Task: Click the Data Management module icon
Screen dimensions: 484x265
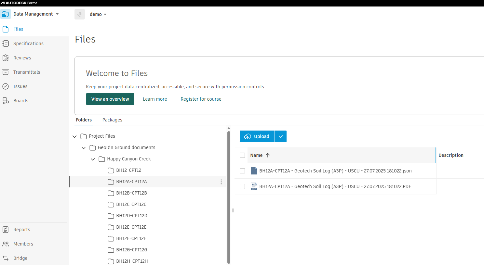Action: point(6,14)
